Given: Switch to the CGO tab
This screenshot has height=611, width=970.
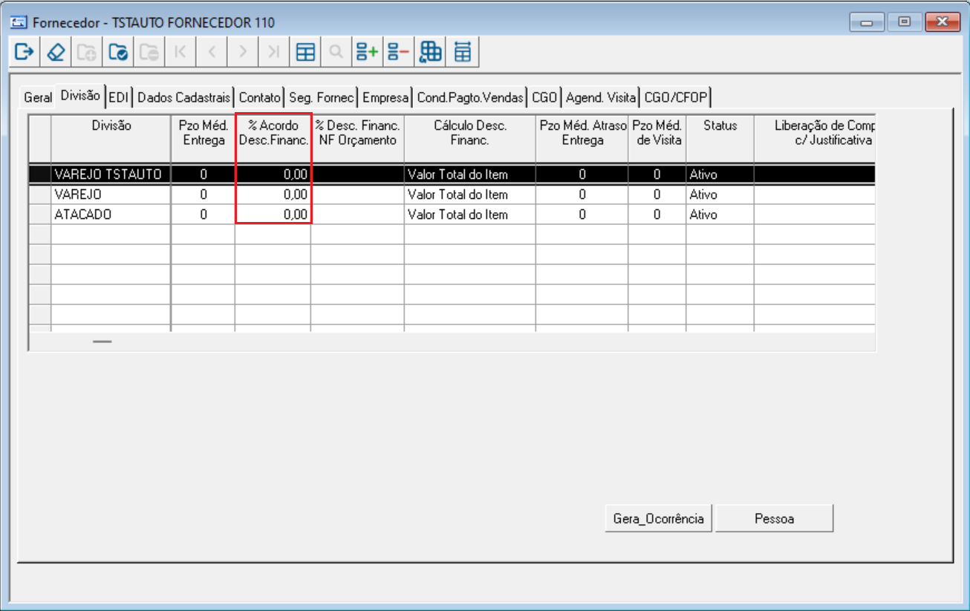Looking at the screenshot, I should coord(544,97).
